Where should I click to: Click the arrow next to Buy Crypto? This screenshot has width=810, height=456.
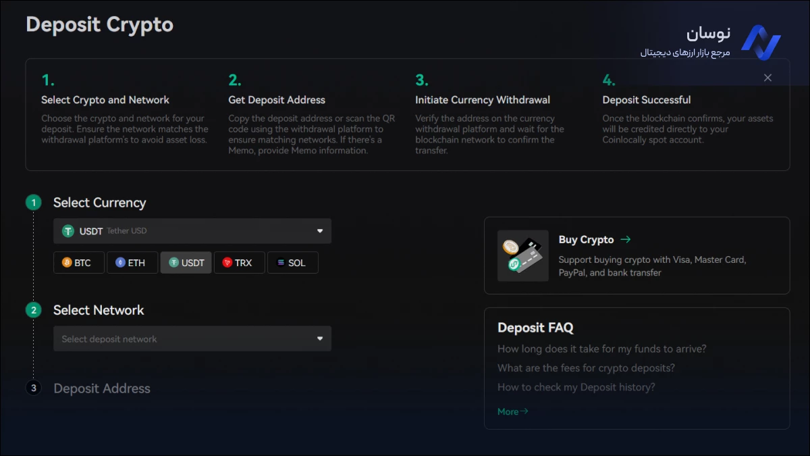[625, 239]
